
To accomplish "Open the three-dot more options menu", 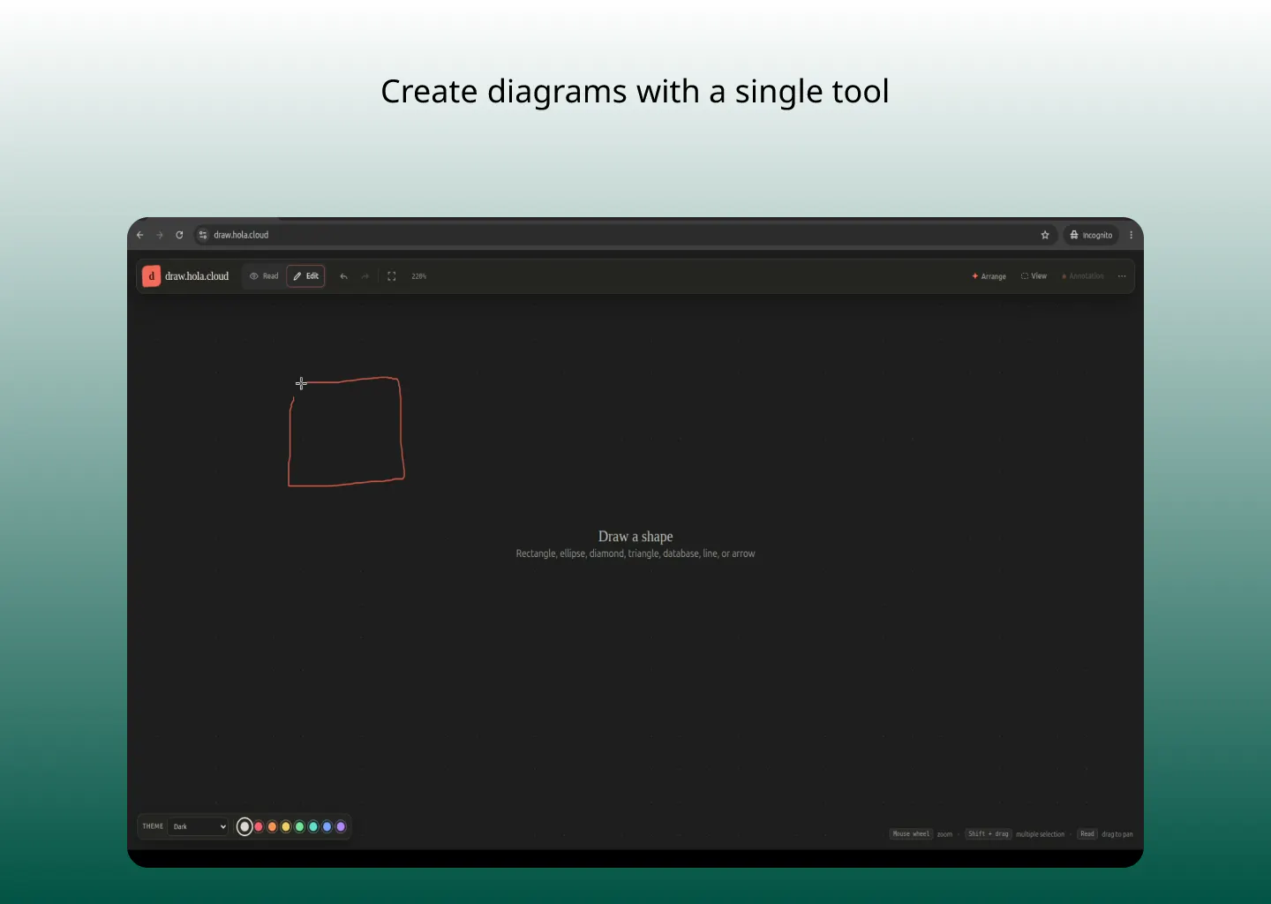I will [x=1122, y=276].
